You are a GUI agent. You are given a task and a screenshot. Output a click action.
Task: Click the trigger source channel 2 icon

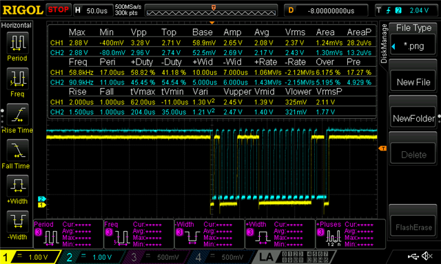398,11
